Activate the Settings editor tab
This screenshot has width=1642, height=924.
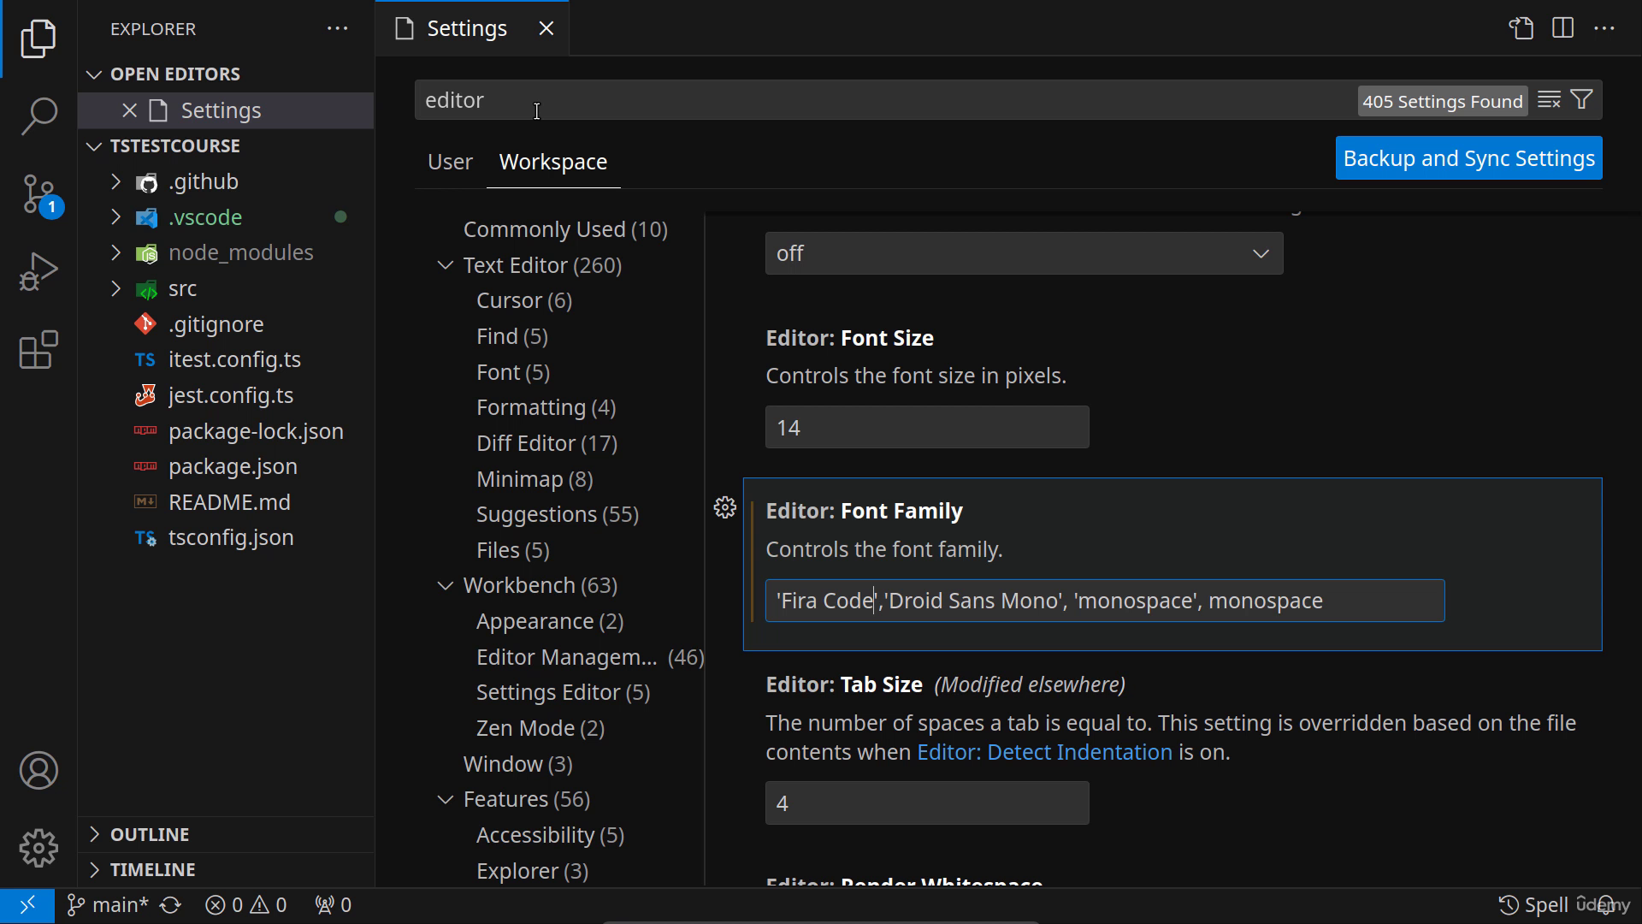point(467,28)
